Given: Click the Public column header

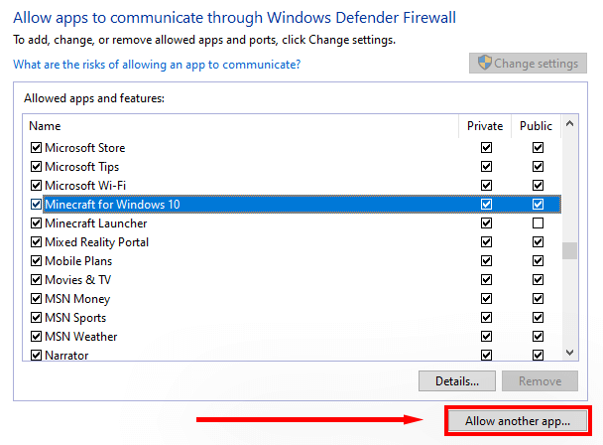Looking at the screenshot, I should (x=537, y=126).
